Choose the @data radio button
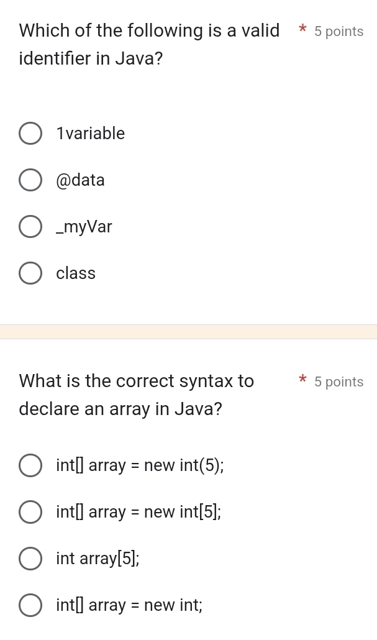377x640 pixels. click(30, 180)
